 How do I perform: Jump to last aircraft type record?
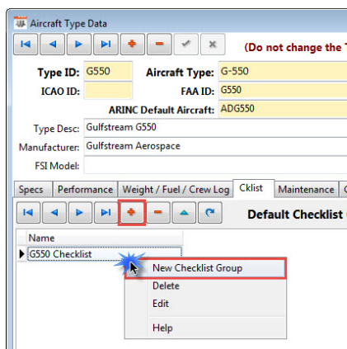106,45
